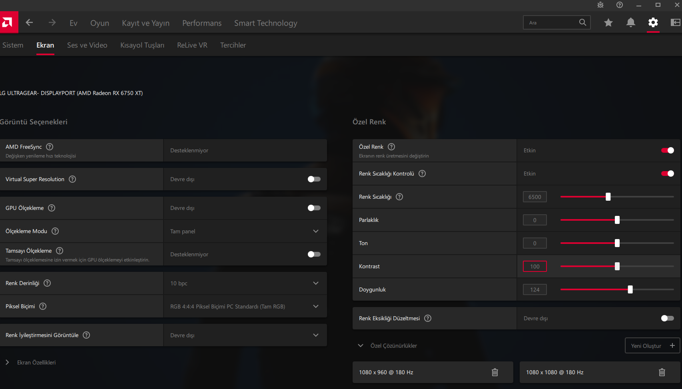Show help for Renk Sıcaklığı Kontrolü

(422, 174)
